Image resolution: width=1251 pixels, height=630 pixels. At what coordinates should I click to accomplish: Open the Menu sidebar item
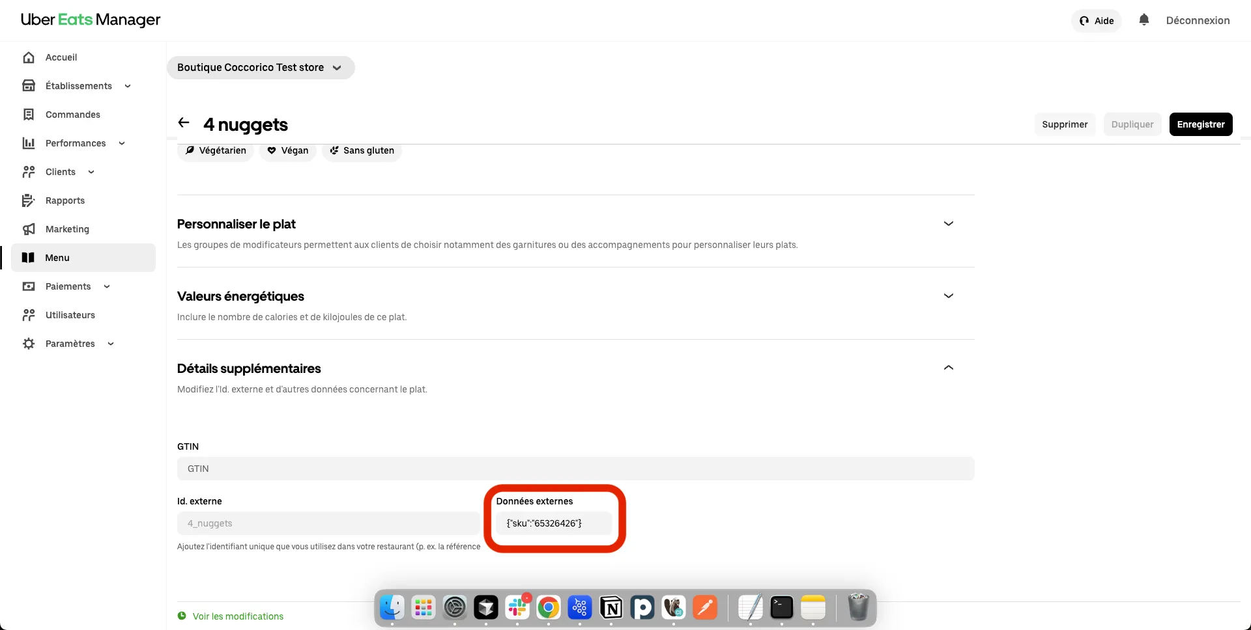tap(57, 258)
